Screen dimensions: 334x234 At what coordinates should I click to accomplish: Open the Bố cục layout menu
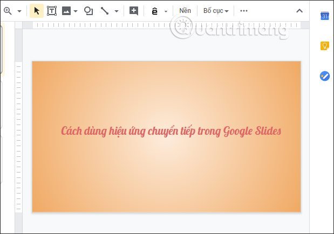pyautogui.click(x=215, y=11)
